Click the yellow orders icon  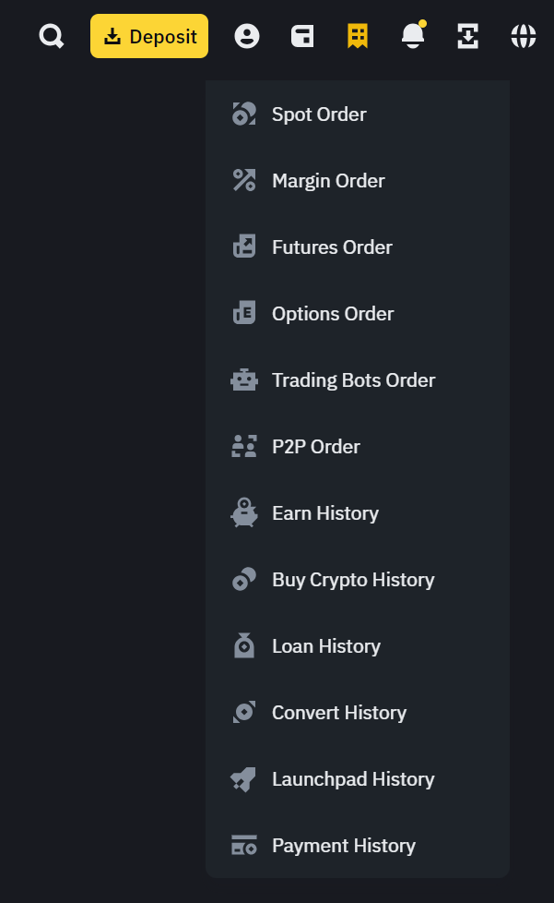pyautogui.click(x=358, y=36)
